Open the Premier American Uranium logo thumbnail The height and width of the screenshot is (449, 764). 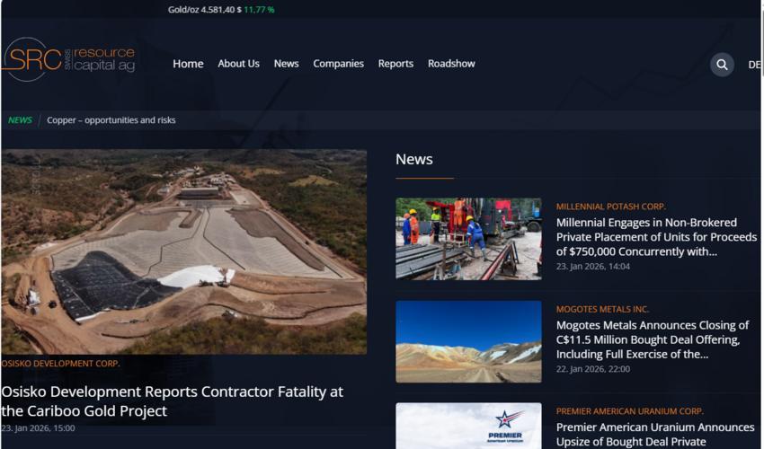click(468, 426)
